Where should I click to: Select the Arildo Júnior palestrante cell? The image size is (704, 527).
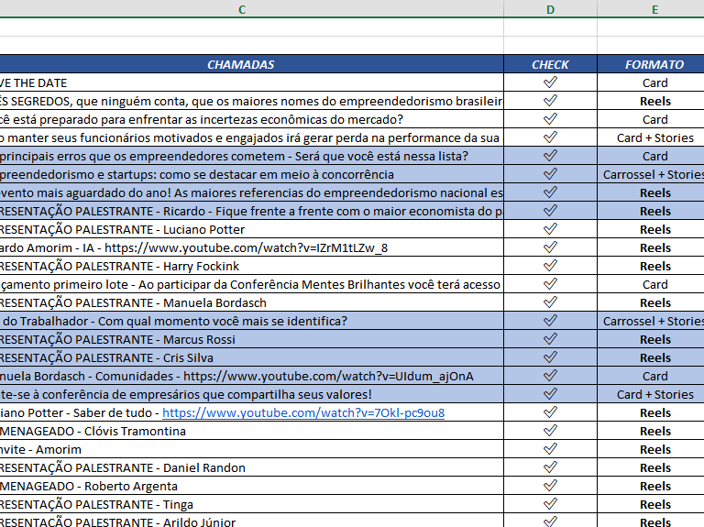coord(251,521)
